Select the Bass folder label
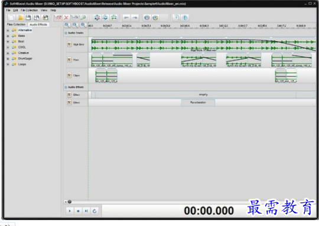 point(21,36)
